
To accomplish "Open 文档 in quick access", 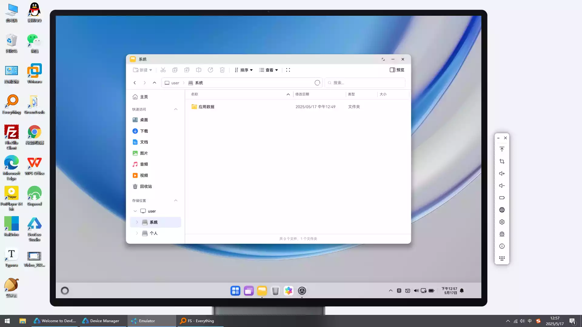I will pos(155,142).
